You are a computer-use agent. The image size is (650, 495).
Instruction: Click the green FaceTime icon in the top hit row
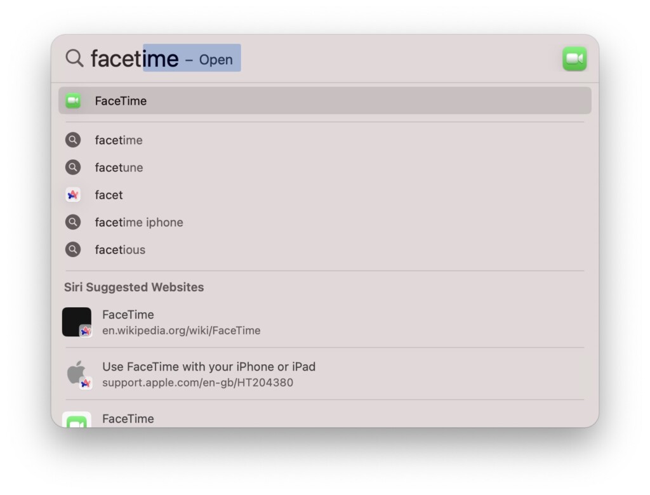click(x=73, y=101)
